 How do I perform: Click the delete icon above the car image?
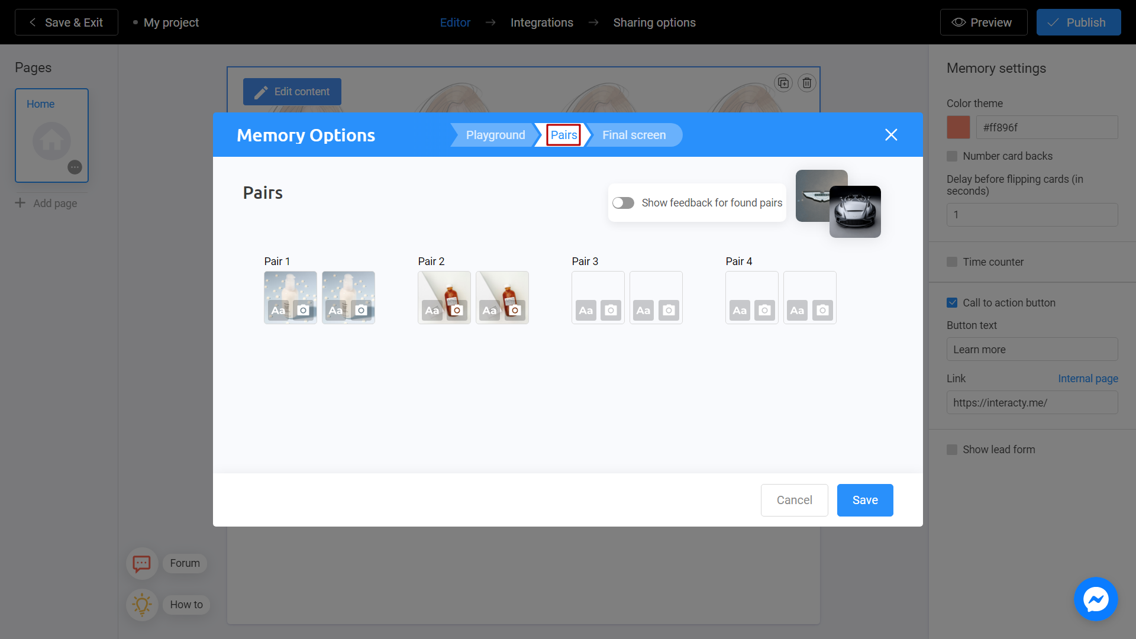coord(808,83)
